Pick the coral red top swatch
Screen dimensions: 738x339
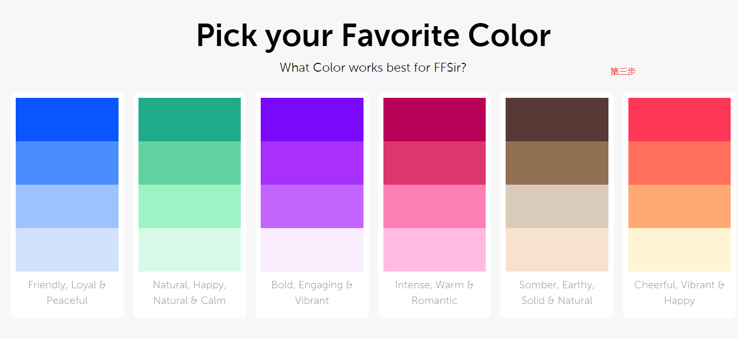pyautogui.click(x=679, y=119)
